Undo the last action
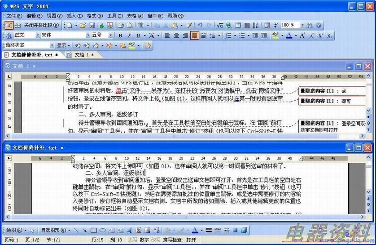Viewport: 376px width, 245px height. point(200,25)
